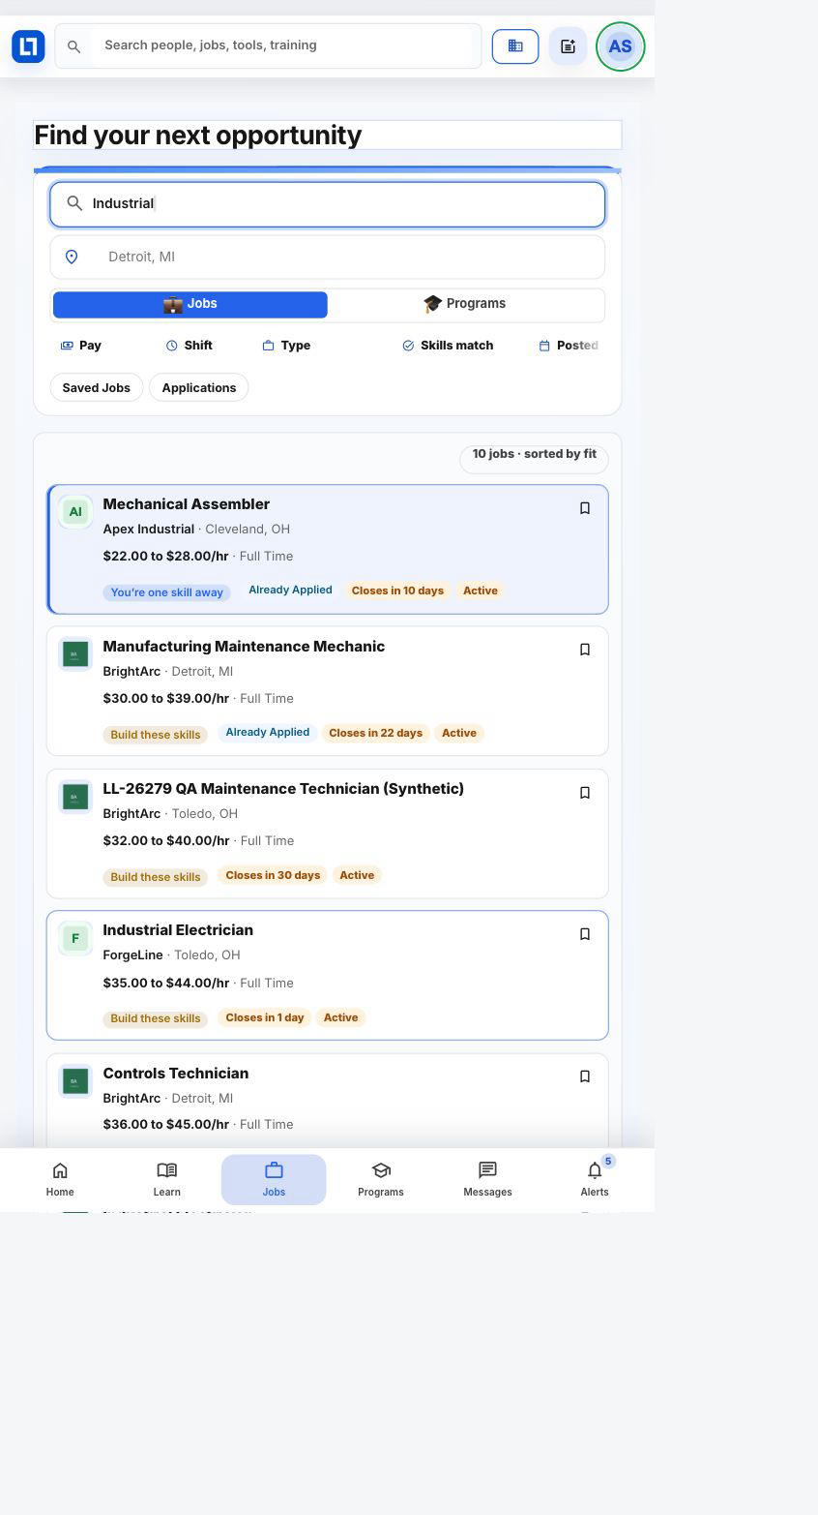
Task: Open the Shift filter dropdown
Action: pos(190,346)
